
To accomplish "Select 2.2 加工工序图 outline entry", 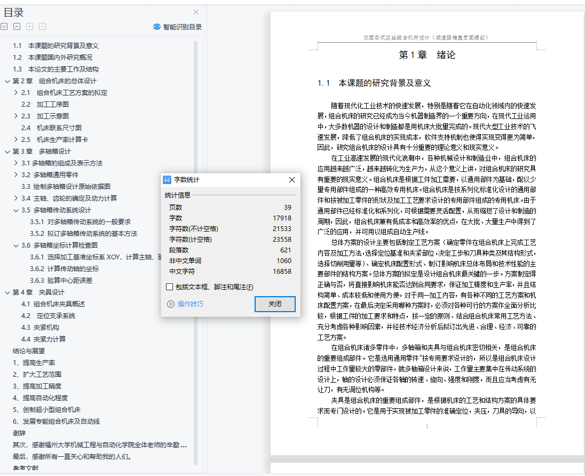I will [45, 105].
